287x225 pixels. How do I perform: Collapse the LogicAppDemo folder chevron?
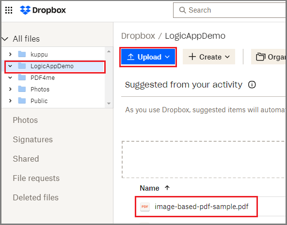10,66
